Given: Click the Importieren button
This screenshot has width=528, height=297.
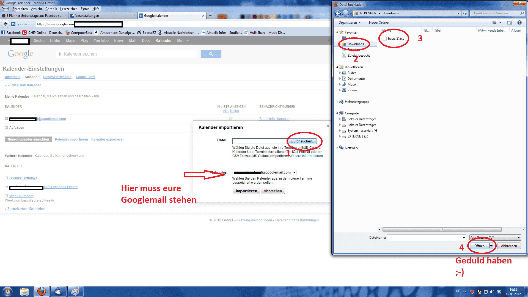Looking at the screenshot, I should pyautogui.click(x=246, y=191).
